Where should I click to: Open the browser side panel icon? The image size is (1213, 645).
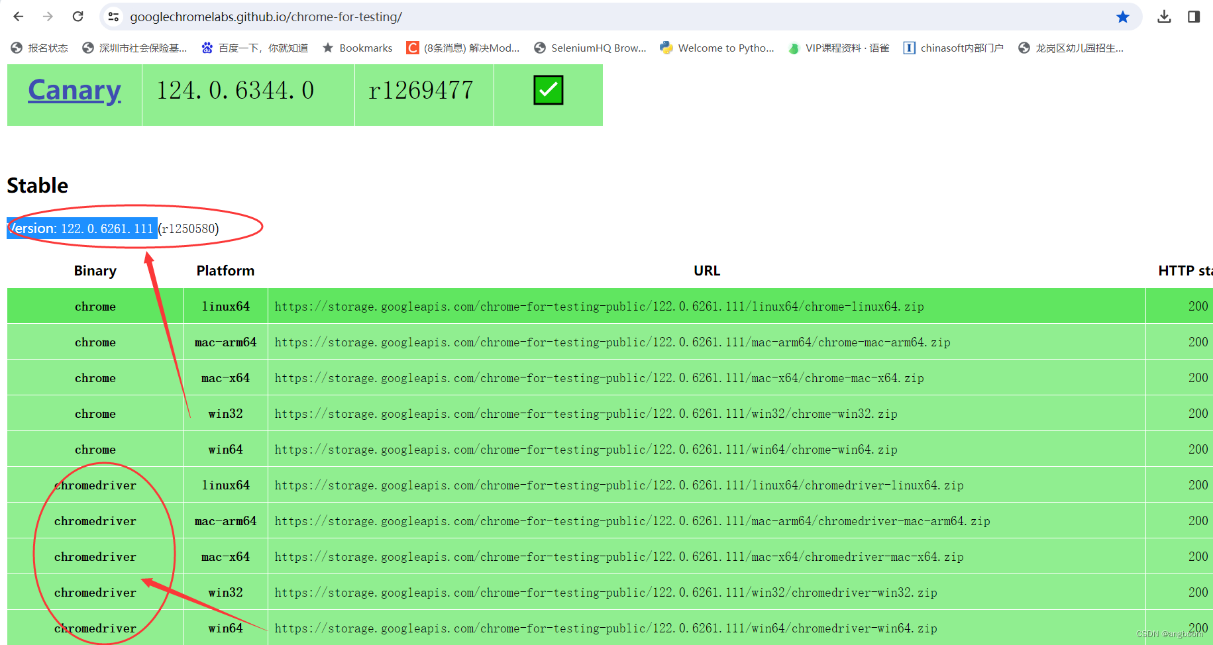click(x=1194, y=17)
